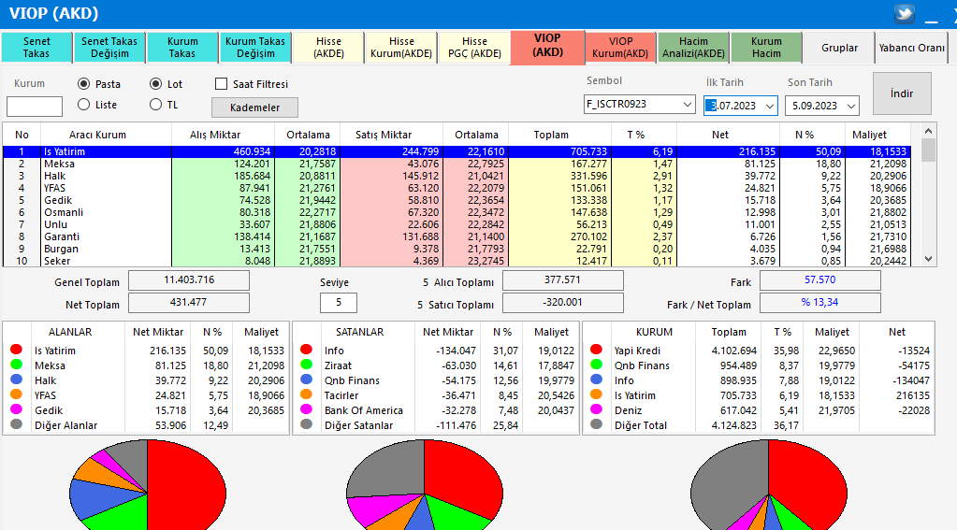Open the Kurum Takas tab
The image size is (957, 530).
182,48
